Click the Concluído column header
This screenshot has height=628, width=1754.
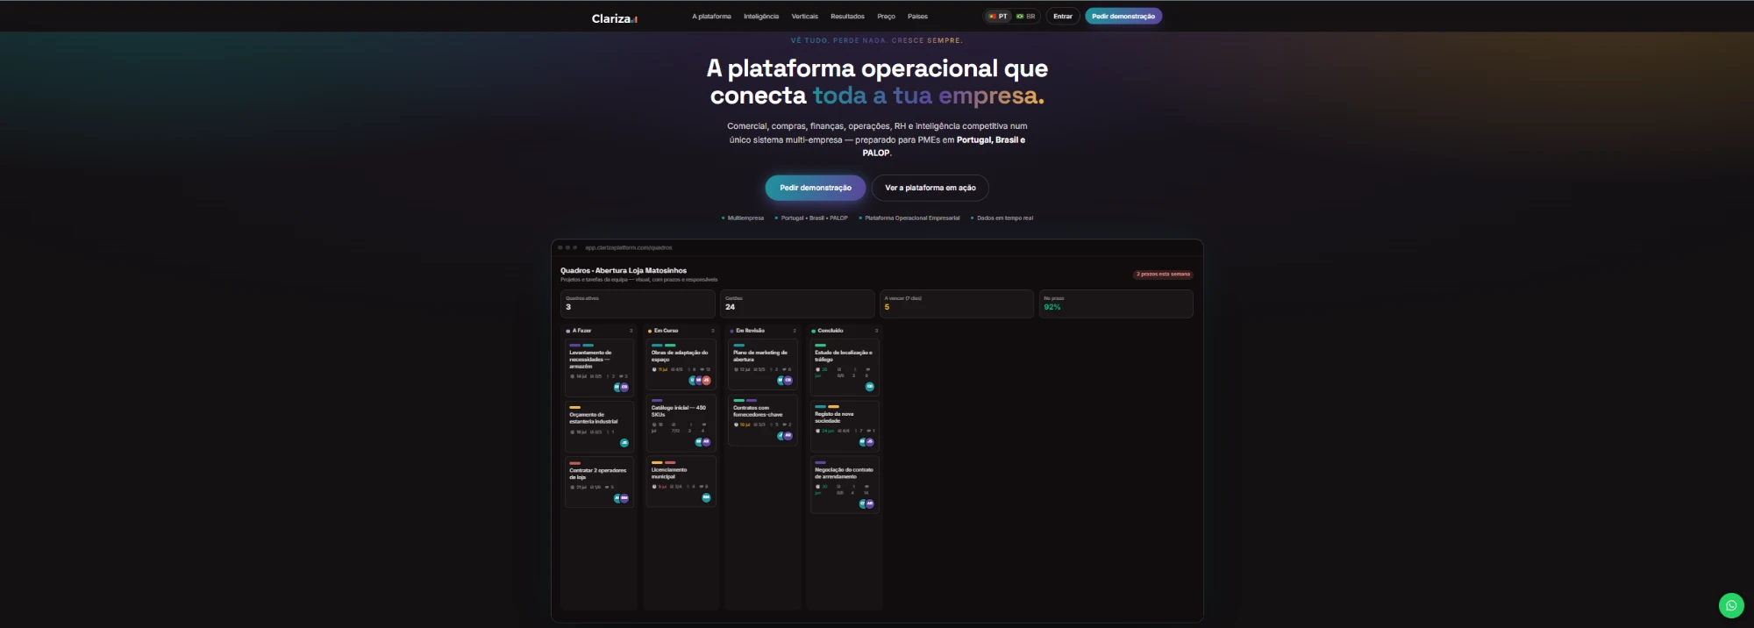tap(844, 331)
